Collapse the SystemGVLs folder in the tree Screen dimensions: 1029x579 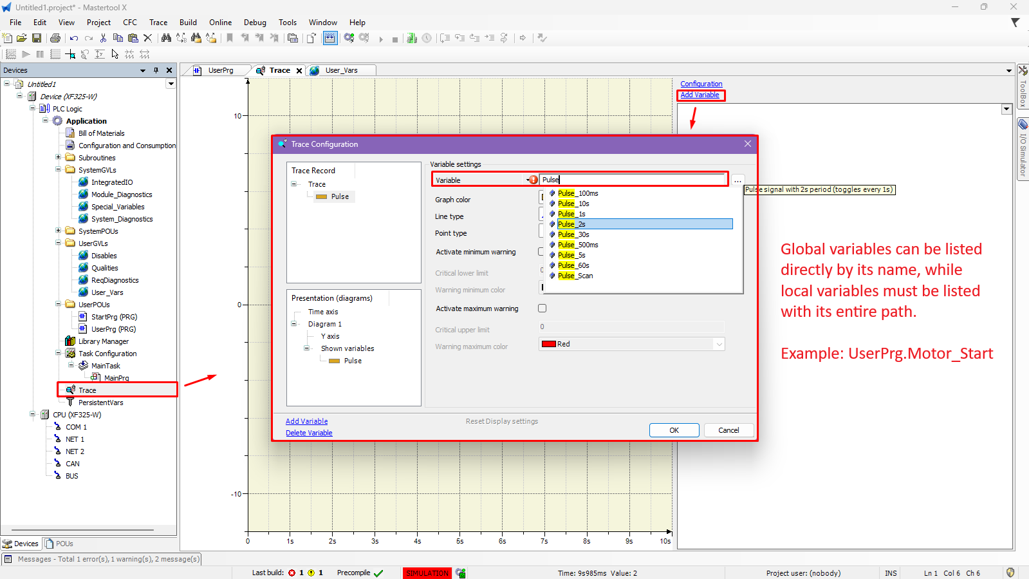point(59,169)
